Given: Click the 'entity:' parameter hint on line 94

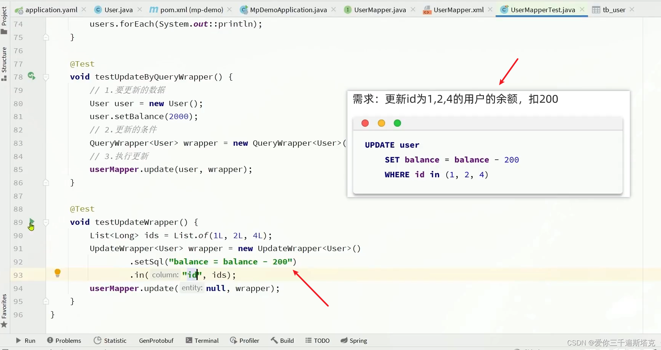Looking at the screenshot, I should point(192,288).
